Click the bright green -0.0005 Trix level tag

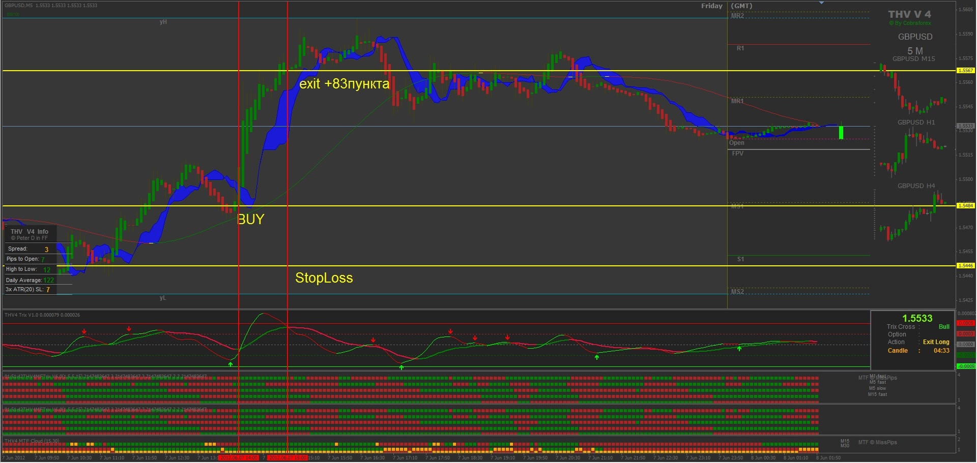pyautogui.click(x=966, y=366)
